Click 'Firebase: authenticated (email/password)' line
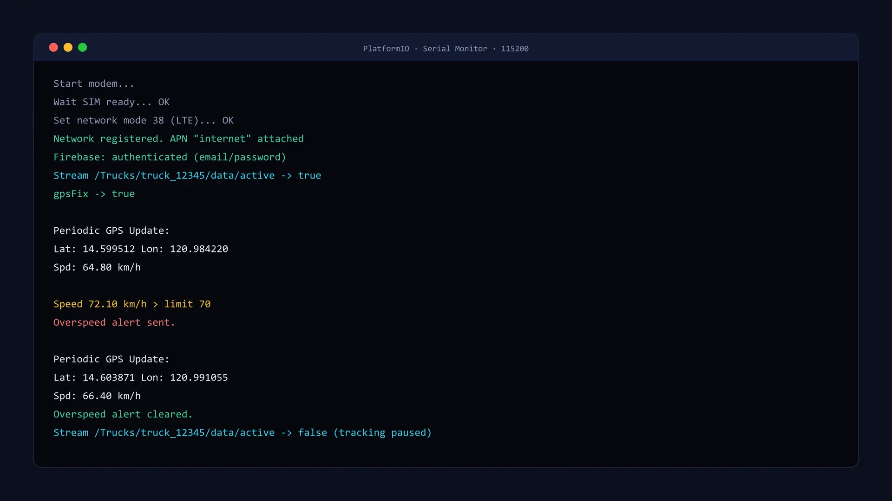Image resolution: width=892 pixels, height=501 pixels. [170, 157]
